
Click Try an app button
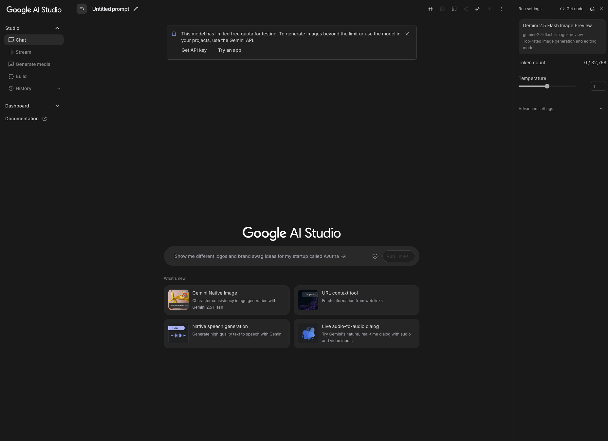coord(230,50)
